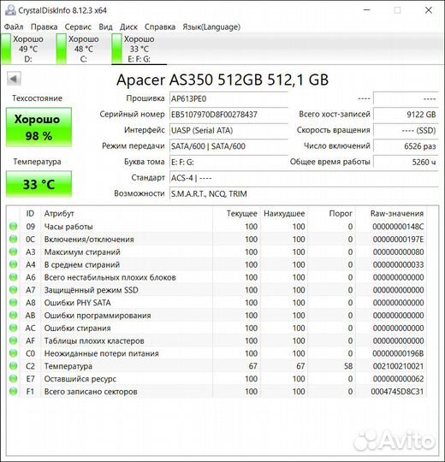Select the 'Часы работы' attribute text
Screen dimensions: 445x462
pyautogui.click(x=68, y=227)
